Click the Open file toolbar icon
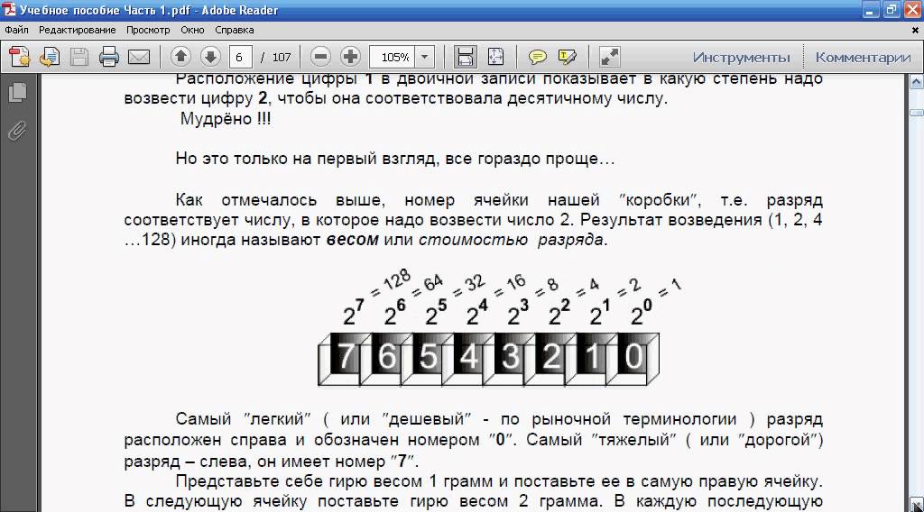 [x=50, y=57]
